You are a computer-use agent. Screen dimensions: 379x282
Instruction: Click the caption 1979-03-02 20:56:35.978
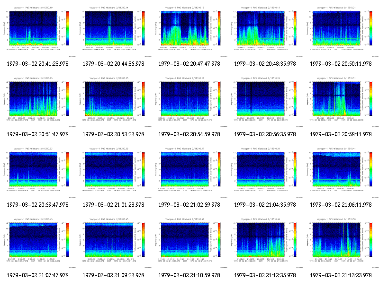tap(265, 134)
